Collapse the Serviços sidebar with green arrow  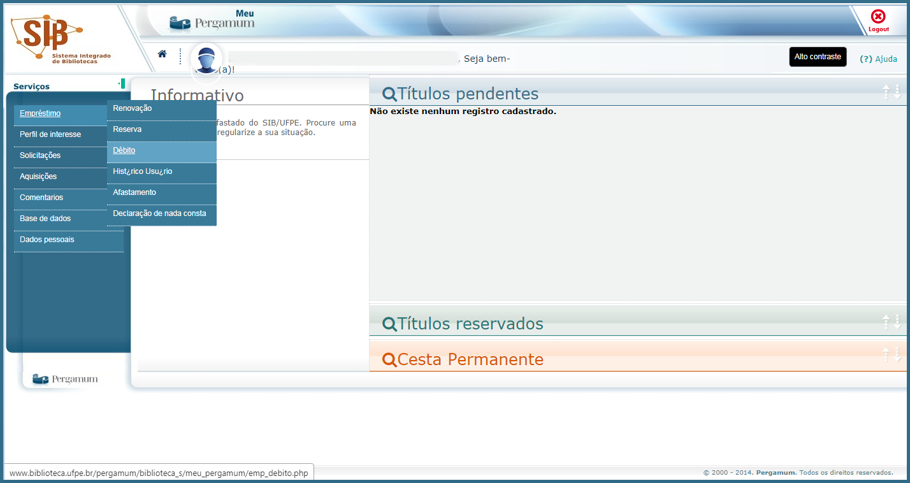coord(121,83)
